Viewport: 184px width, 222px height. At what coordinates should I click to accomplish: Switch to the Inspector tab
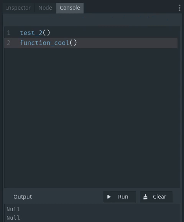(x=18, y=8)
